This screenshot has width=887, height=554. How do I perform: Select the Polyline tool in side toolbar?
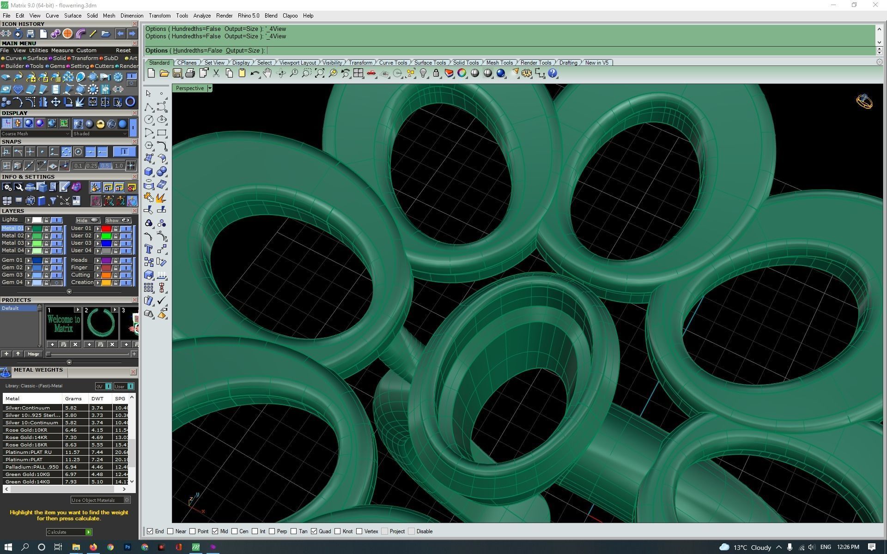pos(149,107)
